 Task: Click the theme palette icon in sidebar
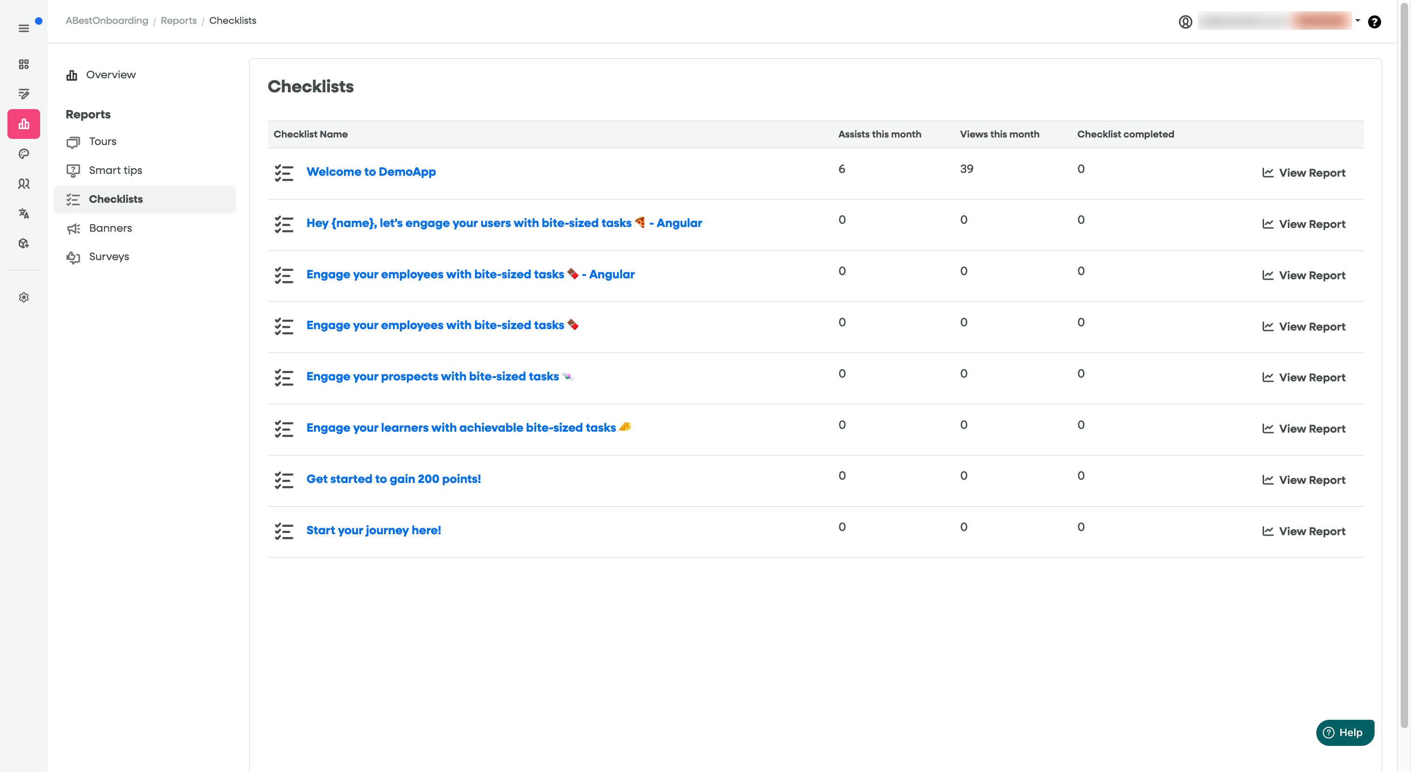pos(23,154)
